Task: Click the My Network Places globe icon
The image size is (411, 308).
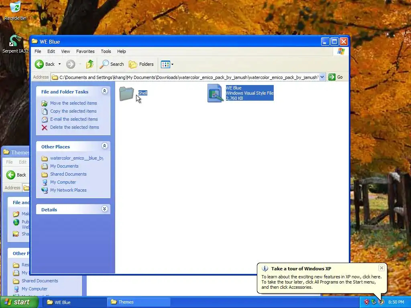Action: click(x=45, y=190)
